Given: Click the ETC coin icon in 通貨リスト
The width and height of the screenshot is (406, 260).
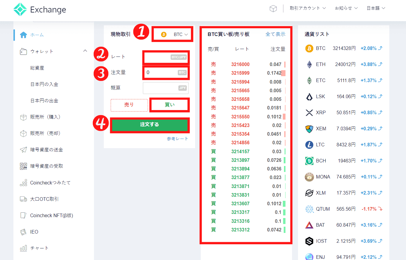Looking at the screenshot, I should (309, 80).
